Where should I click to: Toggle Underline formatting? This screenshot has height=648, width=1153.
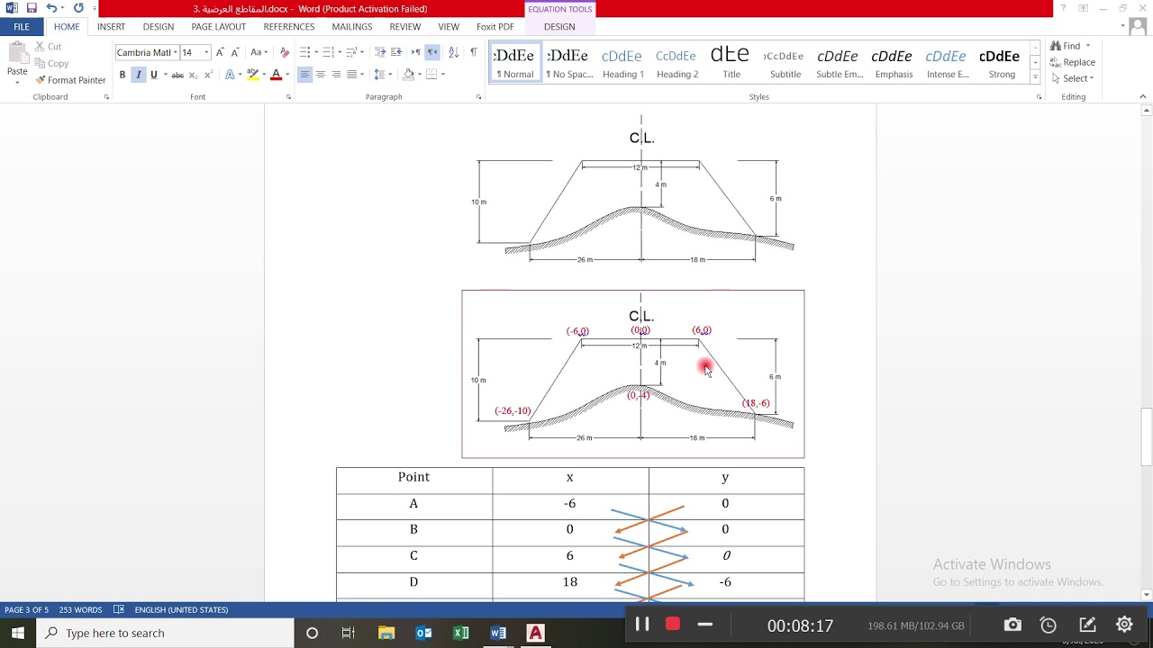(x=154, y=75)
